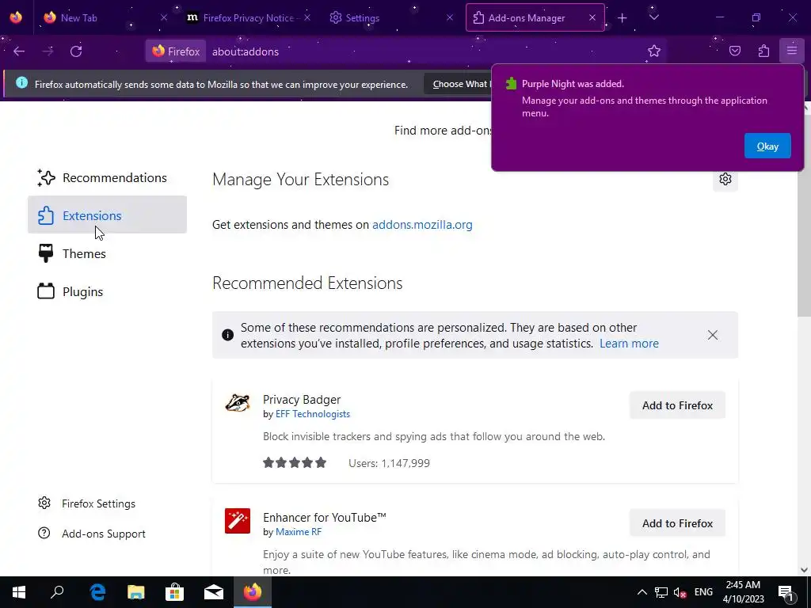Viewport: 811px width, 608px height.
Task: Dismiss the personalized recommendations notice
Action: tap(712, 335)
